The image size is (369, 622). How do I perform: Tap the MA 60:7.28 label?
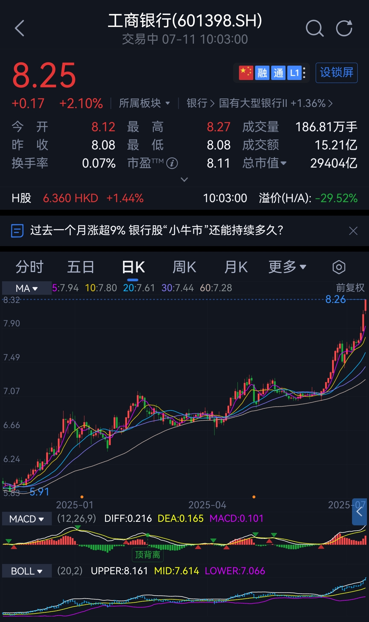tap(216, 288)
